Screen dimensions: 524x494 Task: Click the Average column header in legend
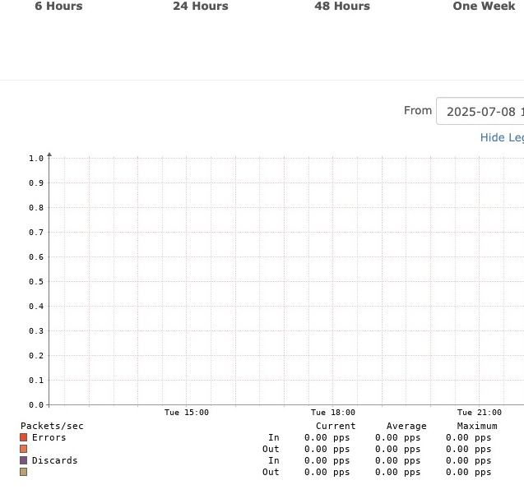coord(406,427)
